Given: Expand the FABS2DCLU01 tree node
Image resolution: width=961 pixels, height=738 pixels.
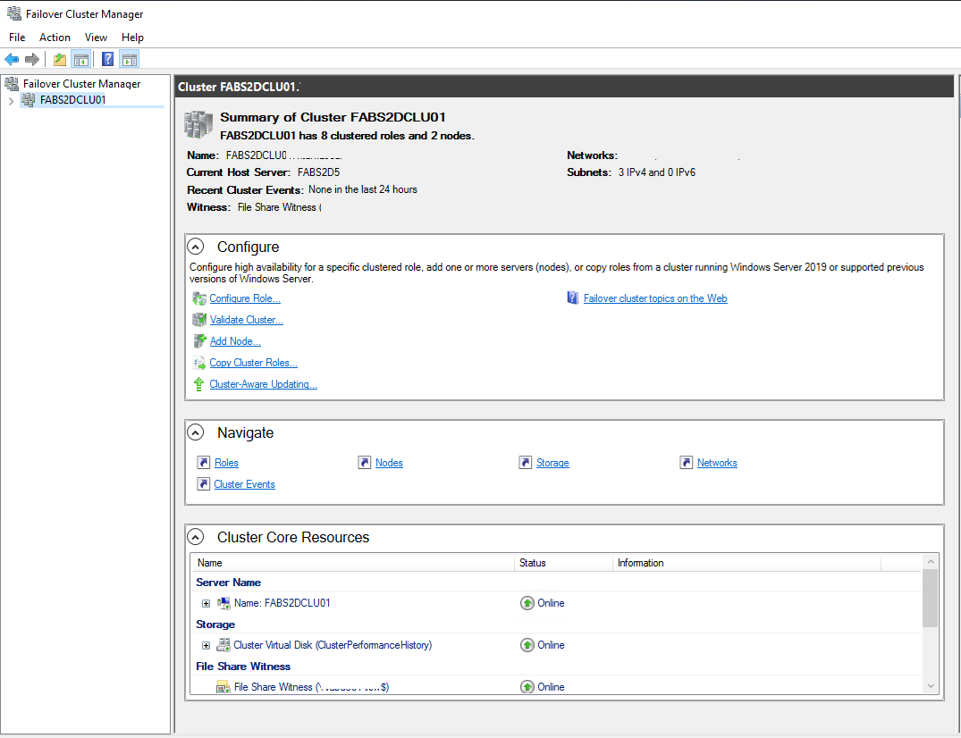Looking at the screenshot, I should tap(11, 101).
